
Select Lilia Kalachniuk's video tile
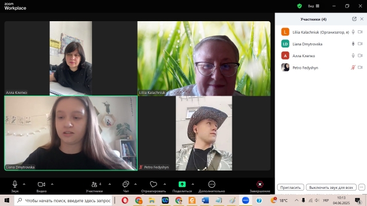(x=204, y=58)
